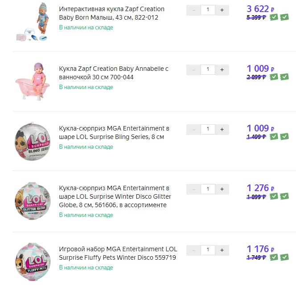This screenshot has width=296, height=286.
Task: Click first green badge beside 5 399 ₽
Action: [x=274, y=17]
